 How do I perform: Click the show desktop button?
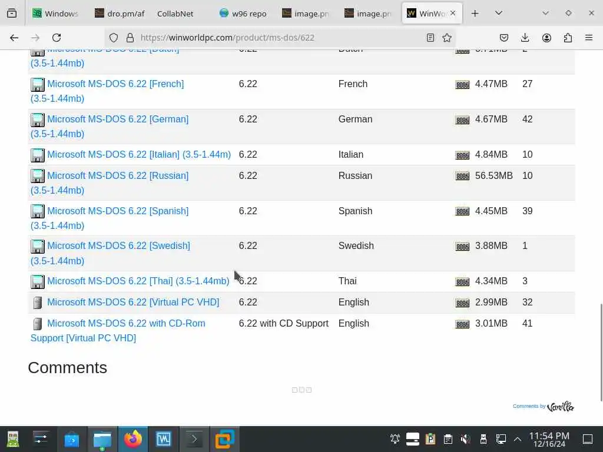tap(588, 439)
